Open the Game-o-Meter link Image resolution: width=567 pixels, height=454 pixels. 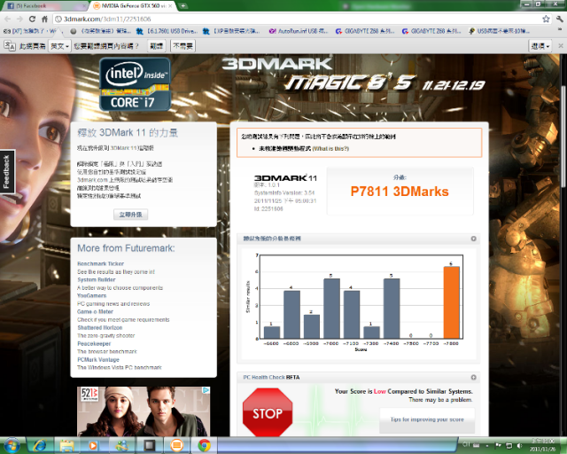click(x=95, y=311)
